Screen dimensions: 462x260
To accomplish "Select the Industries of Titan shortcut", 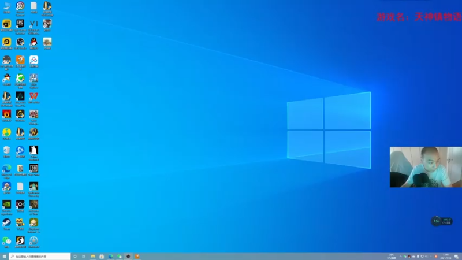I will coord(33,207).
